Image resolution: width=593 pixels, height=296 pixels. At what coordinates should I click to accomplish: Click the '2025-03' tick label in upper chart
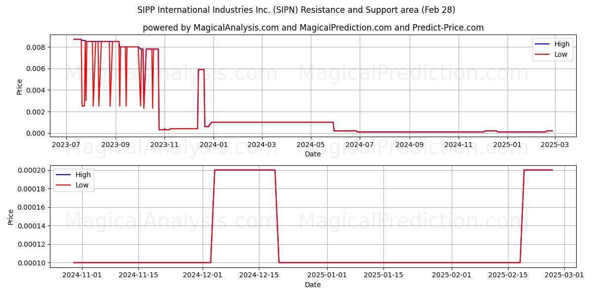[x=554, y=145]
